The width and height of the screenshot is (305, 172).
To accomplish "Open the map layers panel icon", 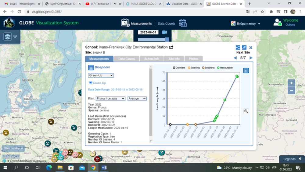I will (8, 37).
